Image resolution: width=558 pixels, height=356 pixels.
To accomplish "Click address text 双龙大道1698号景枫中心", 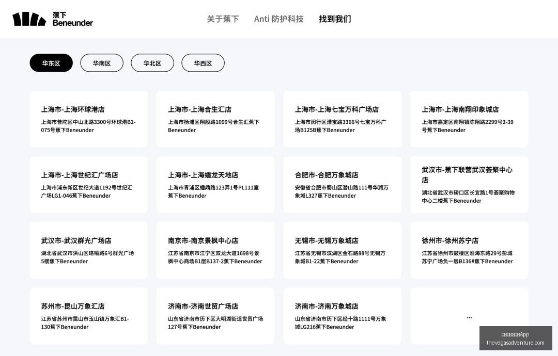I will coord(214,257).
